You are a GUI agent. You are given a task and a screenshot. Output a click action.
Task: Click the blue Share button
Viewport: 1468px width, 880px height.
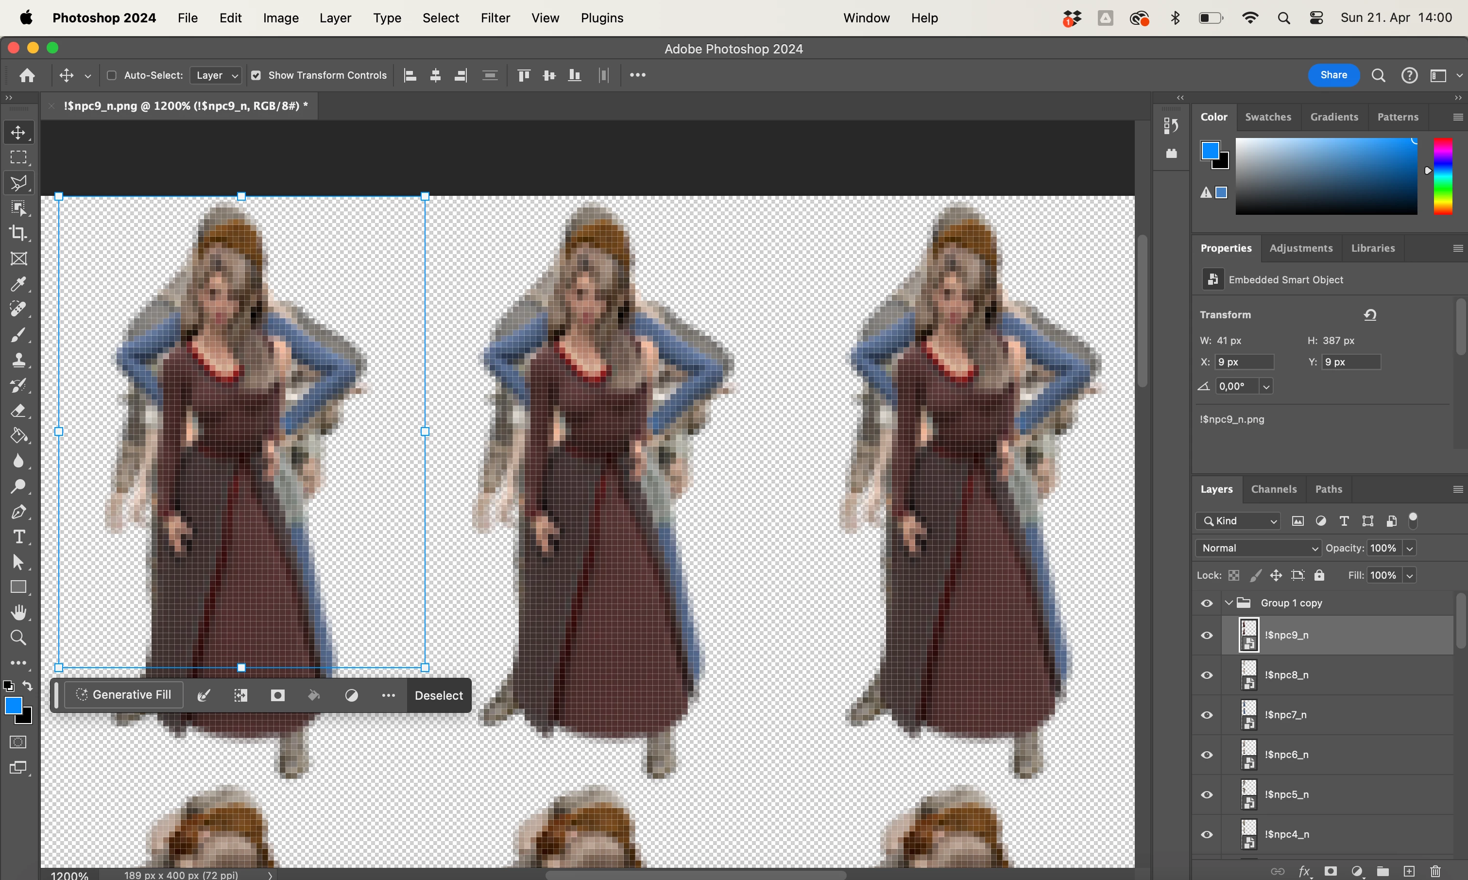(1333, 75)
